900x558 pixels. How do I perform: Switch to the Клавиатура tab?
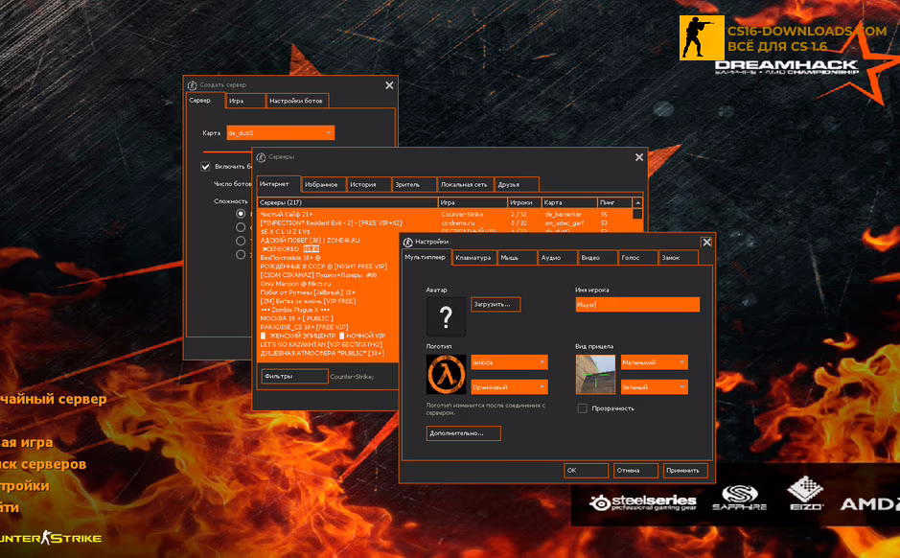[x=473, y=258]
